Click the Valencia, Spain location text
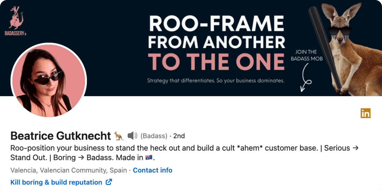This screenshot has width=382, height=191. [68, 170]
